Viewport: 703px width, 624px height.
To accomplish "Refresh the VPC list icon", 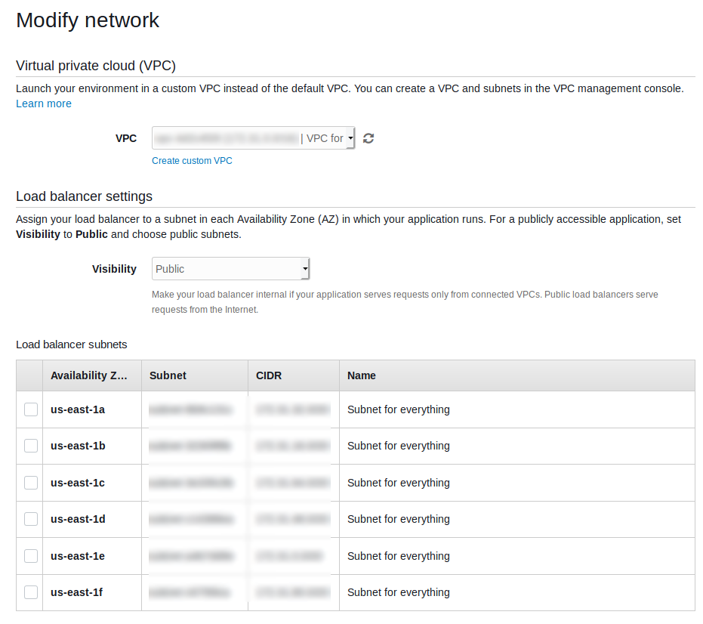I will click(368, 138).
